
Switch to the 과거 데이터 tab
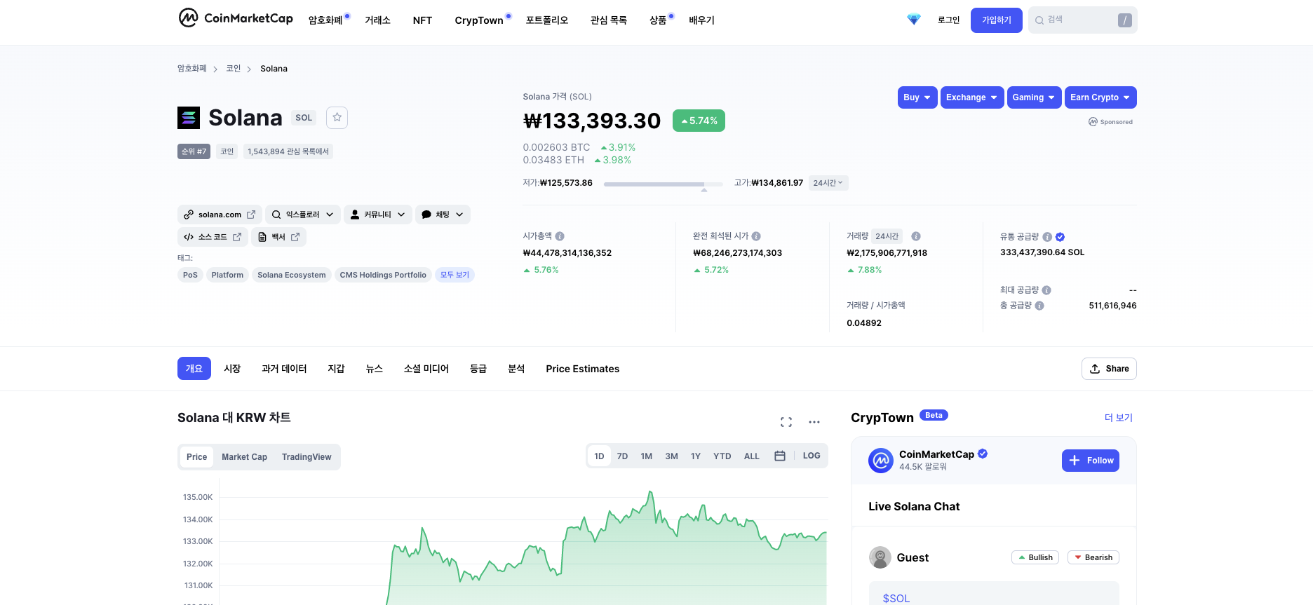pyautogui.click(x=284, y=369)
